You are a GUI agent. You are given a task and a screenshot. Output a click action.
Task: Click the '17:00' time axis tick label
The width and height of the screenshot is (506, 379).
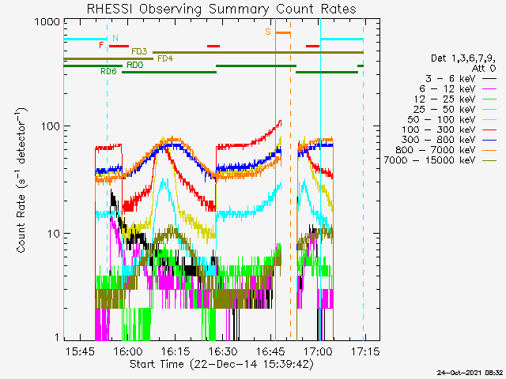(x=318, y=351)
